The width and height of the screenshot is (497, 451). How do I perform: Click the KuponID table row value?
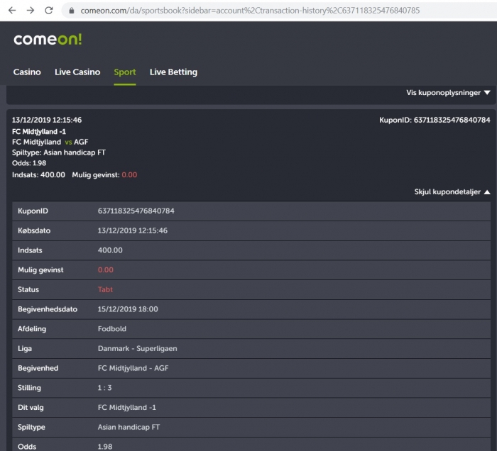coord(136,211)
